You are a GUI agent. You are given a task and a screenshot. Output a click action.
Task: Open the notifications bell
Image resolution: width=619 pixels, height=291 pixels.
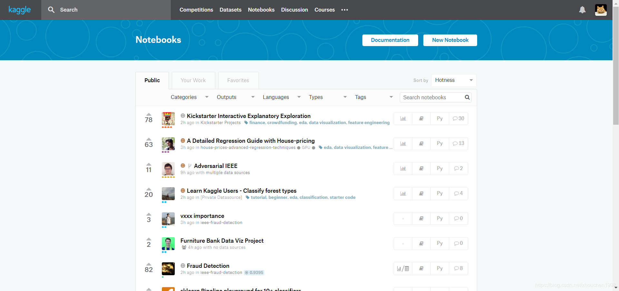582,10
